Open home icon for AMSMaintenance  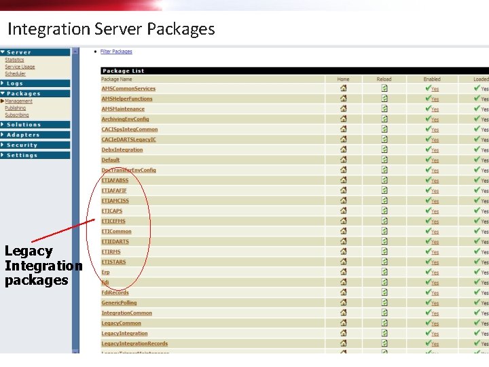tap(344, 109)
